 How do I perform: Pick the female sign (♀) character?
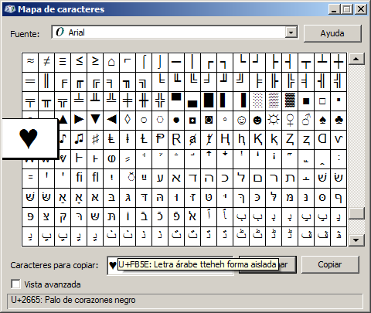[290, 120]
